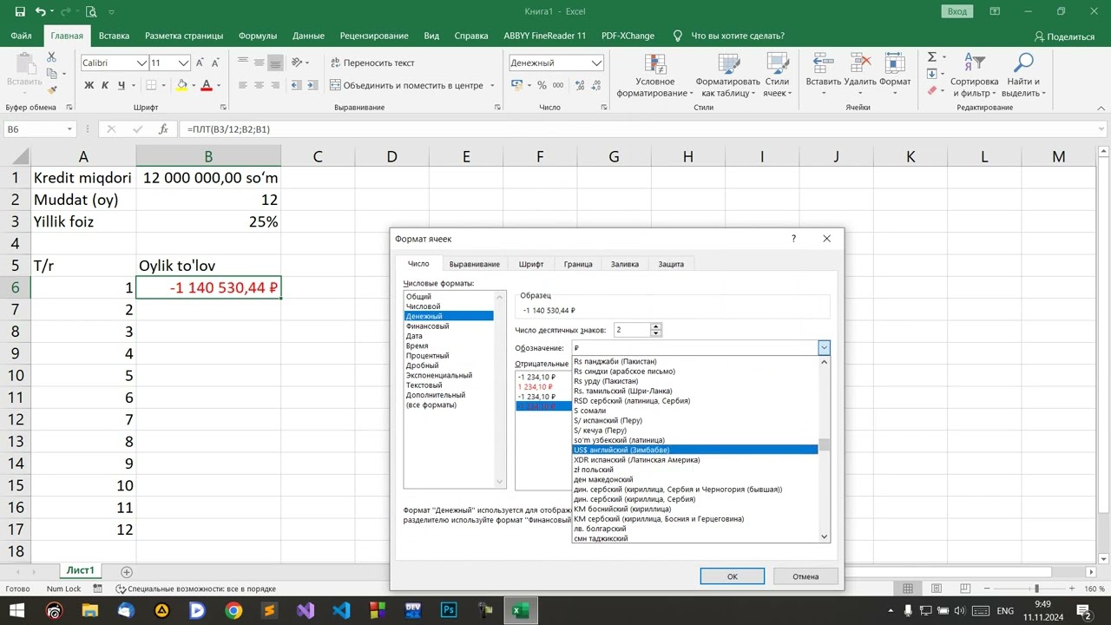The width and height of the screenshot is (1111, 625).
Task: Open the Вставка ribbon tab
Action: click(114, 36)
